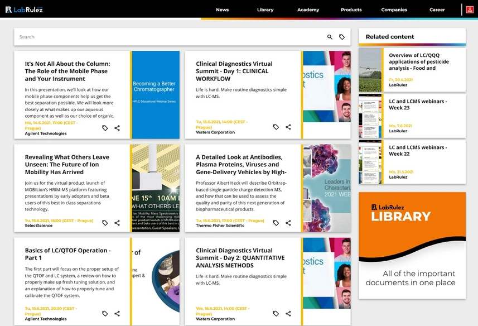Image resolution: width=478 pixels, height=326 pixels.
Task: Tag icon on Detailed Look at Antibodies card
Action: (x=276, y=223)
